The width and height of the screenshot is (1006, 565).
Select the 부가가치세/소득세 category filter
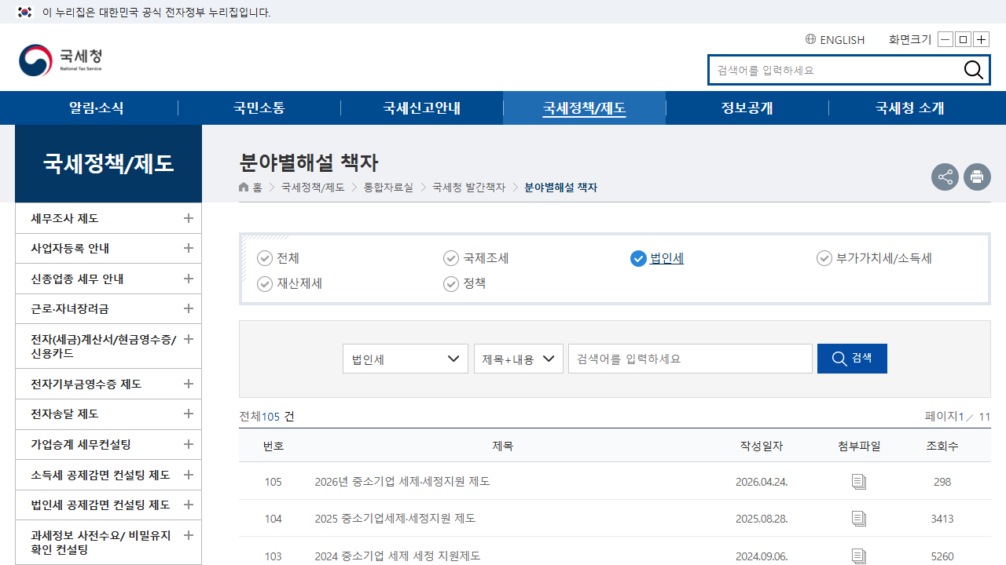point(874,258)
